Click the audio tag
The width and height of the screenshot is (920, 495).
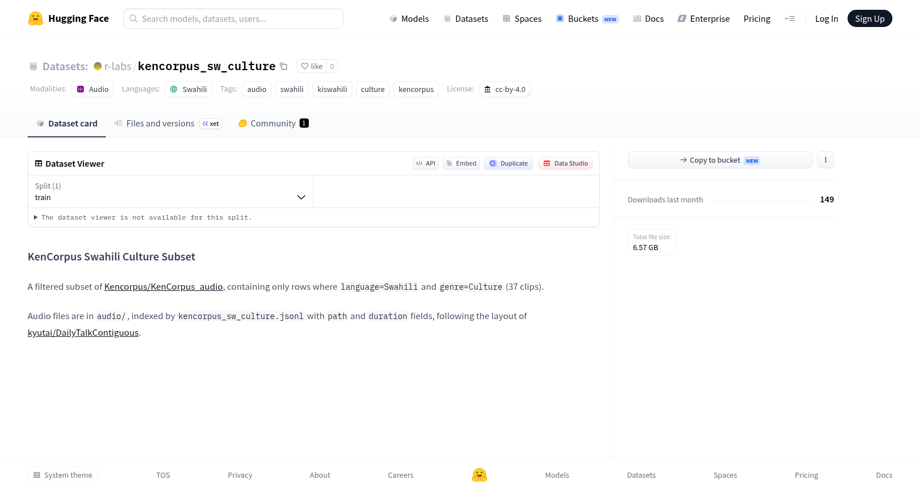(x=256, y=89)
